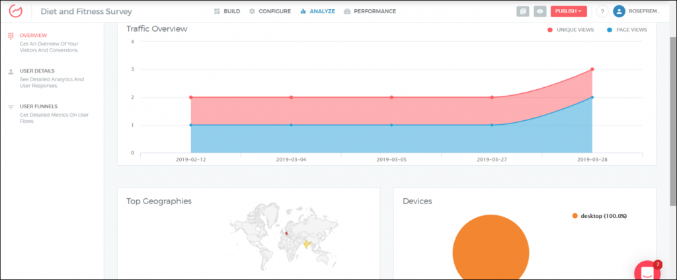
Task: Open the chat widget with 7 notifications
Action: pyautogui.click(x=647, y=271)
